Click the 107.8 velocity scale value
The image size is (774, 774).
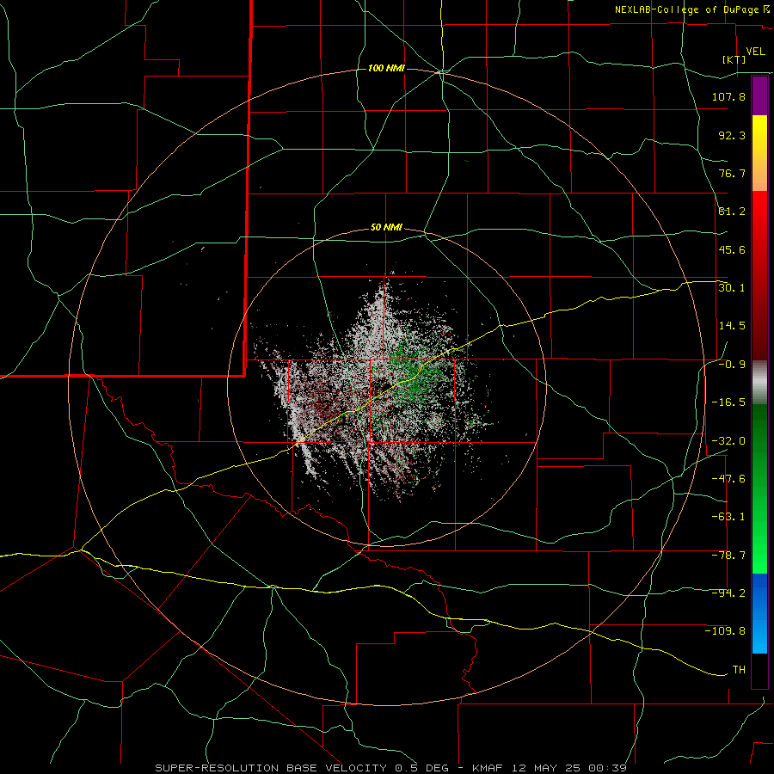728,96
